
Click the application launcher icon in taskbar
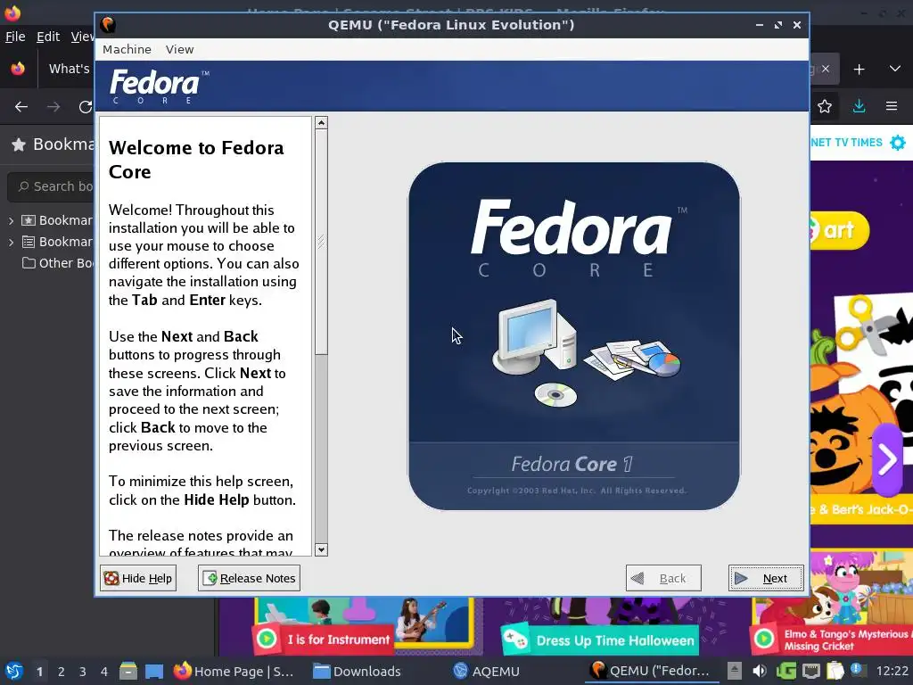(x=14, y=671)
